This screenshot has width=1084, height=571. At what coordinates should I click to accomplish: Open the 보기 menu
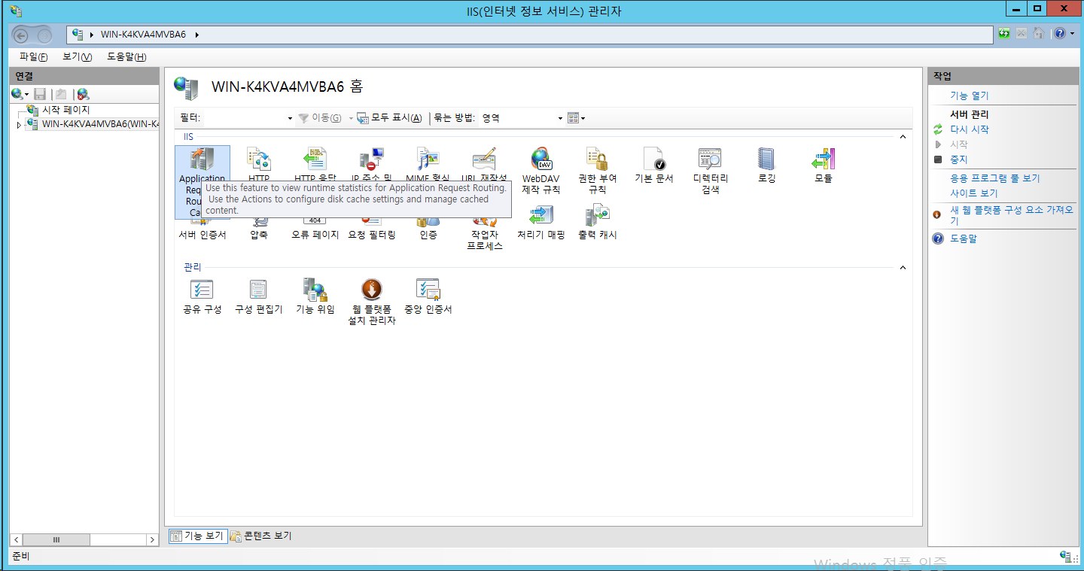pos(77,57)
